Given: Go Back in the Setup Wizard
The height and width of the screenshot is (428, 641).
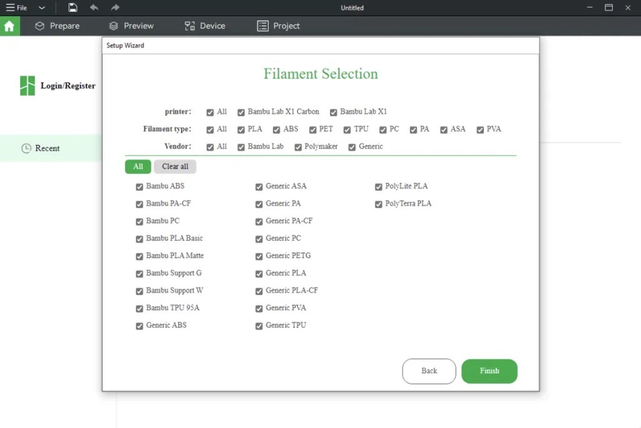Looking at the screenshot, I should [429, 371].
